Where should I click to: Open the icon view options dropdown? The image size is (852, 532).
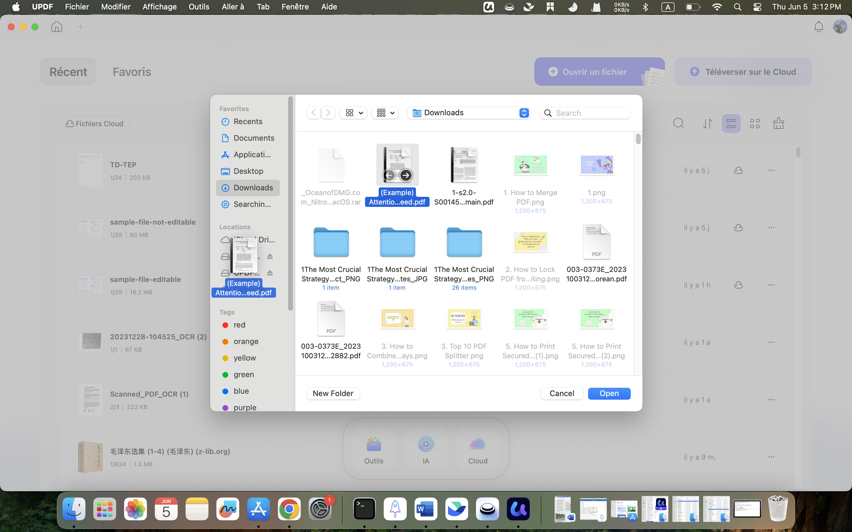click(353, 113)
